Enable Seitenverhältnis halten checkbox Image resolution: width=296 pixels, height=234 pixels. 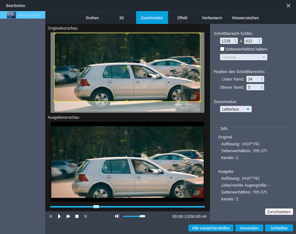(x=222, y=49)
